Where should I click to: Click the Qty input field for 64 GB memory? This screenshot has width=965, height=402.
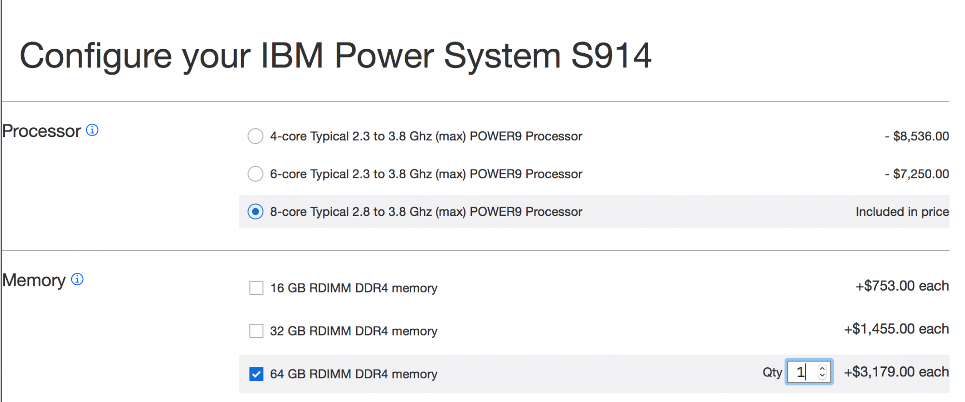[809, 372]
